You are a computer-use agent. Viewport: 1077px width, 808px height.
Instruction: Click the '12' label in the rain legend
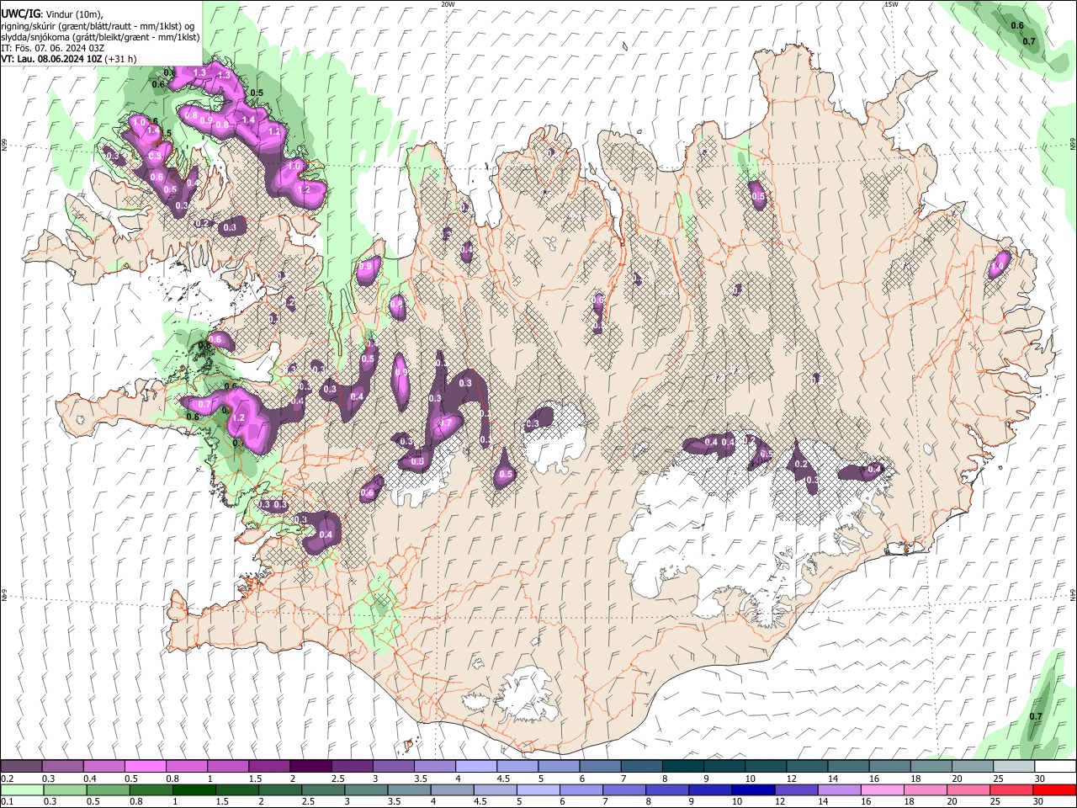coord(781,801)
